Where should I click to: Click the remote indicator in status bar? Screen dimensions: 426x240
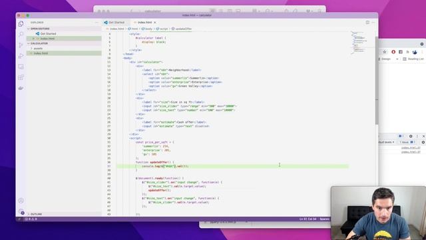pyautogui.click(x=19, y=219)
